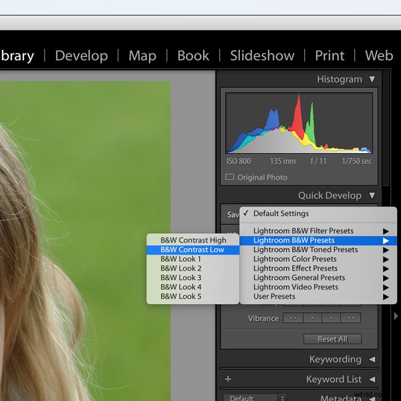Switch to the Web module

(x=379, y=55)
